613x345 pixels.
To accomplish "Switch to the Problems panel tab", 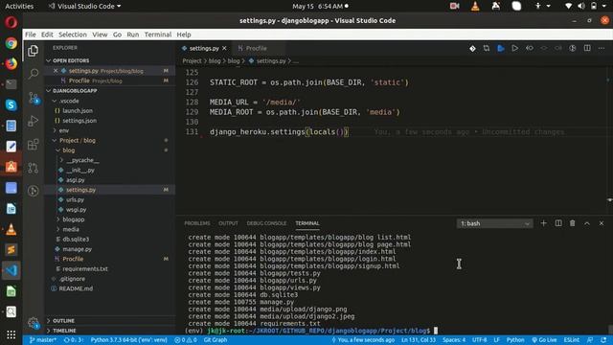I will tap(197, 223).
